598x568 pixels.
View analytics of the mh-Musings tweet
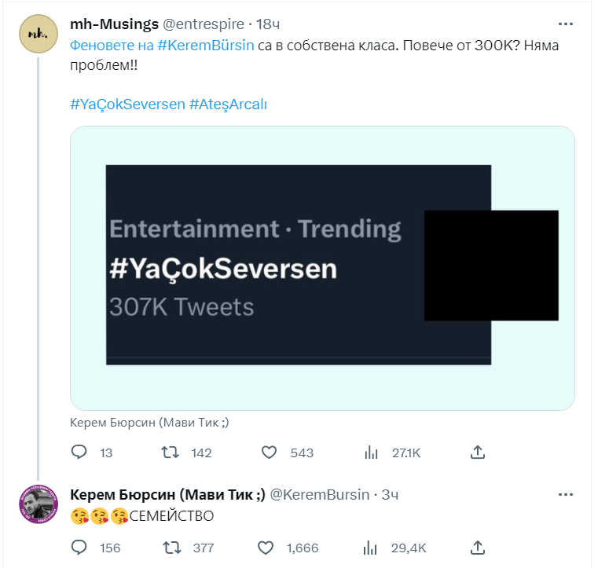coord(372,453)
